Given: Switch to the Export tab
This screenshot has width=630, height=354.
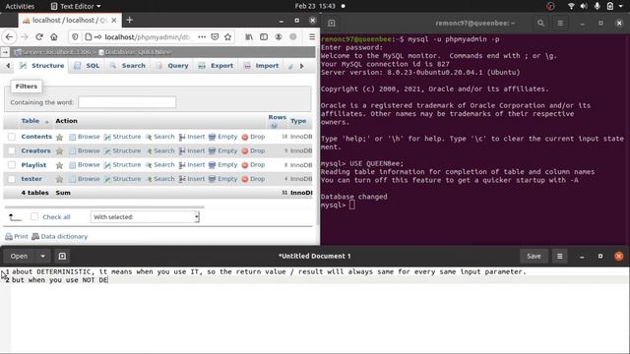Looking at the screenshot, I should point(217,66).
